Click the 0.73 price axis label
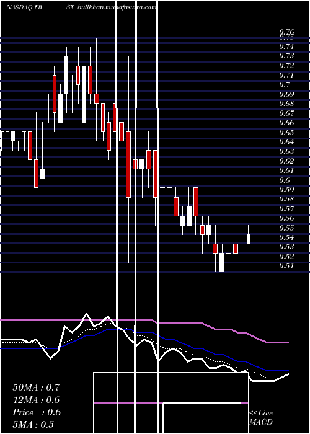 coord(286,56)
